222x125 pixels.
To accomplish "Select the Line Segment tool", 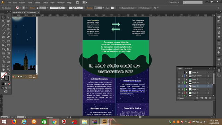I will [x=3, y=29].
